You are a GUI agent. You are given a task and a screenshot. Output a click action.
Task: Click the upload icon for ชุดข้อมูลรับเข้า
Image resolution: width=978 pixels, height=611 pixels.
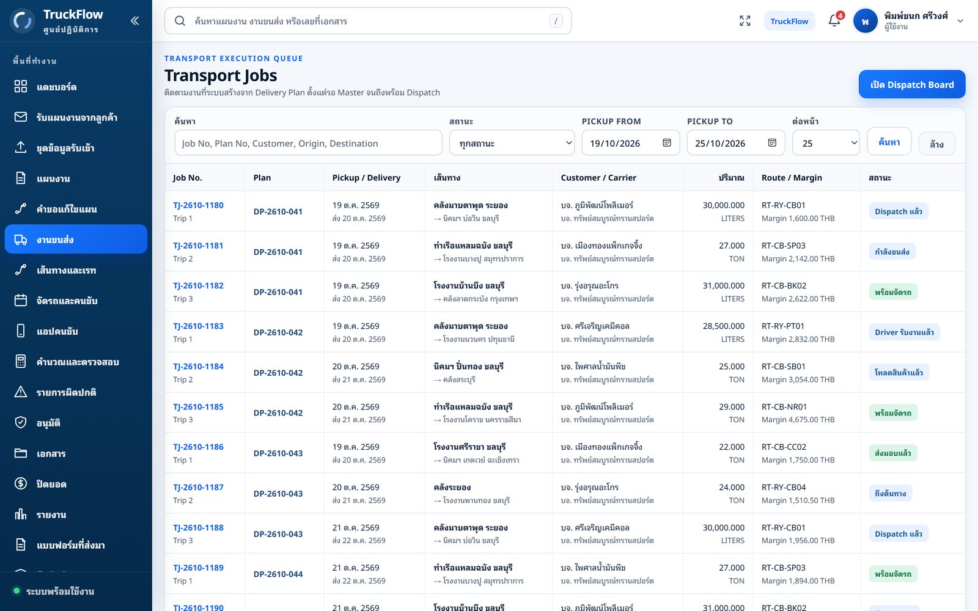coord(21,147)
